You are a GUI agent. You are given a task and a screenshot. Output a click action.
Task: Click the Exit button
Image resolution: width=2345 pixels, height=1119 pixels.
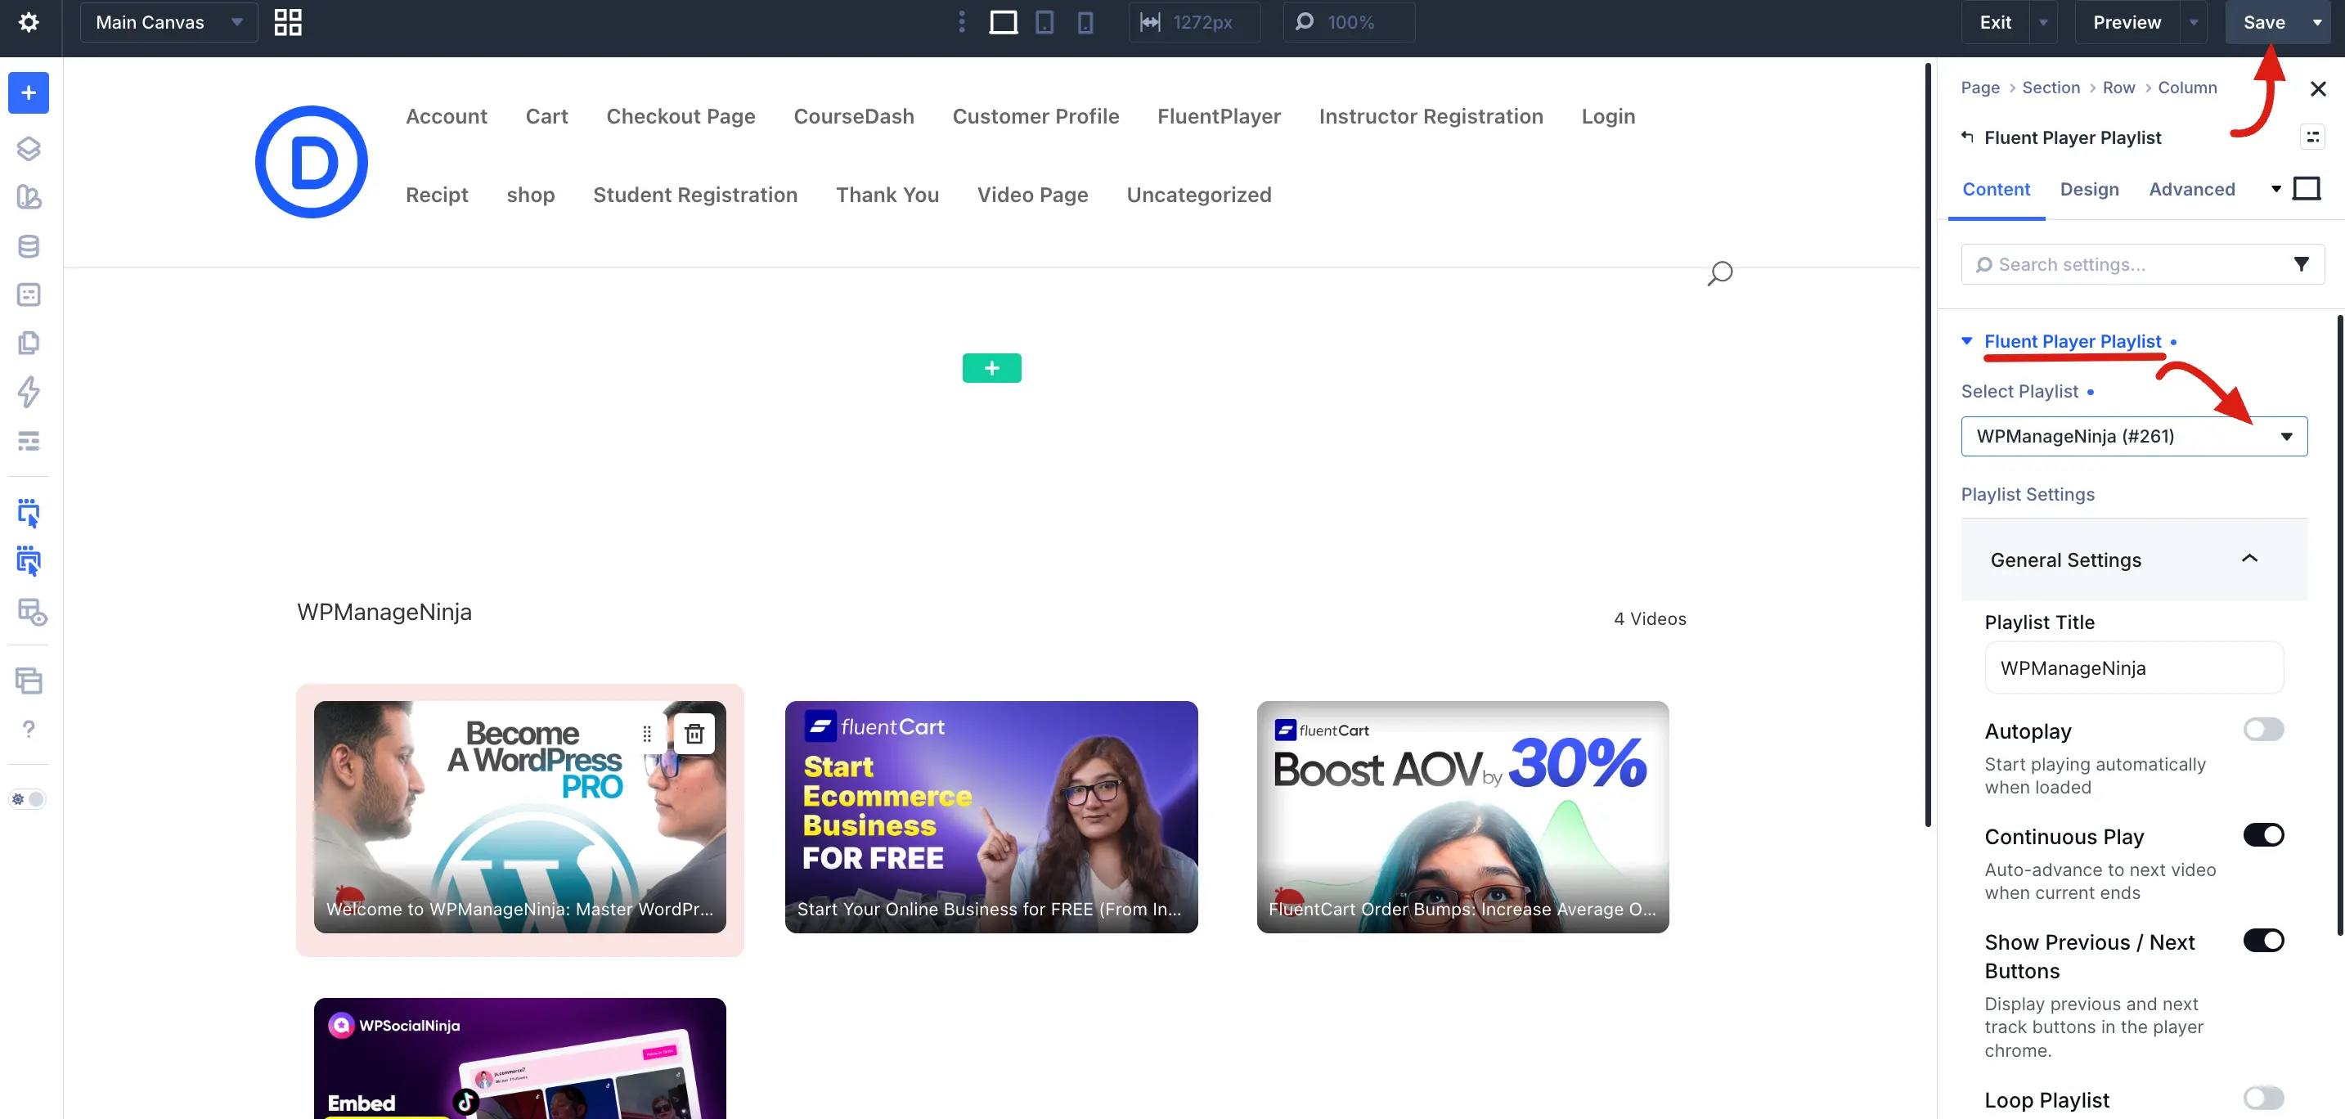[1995, 22]
